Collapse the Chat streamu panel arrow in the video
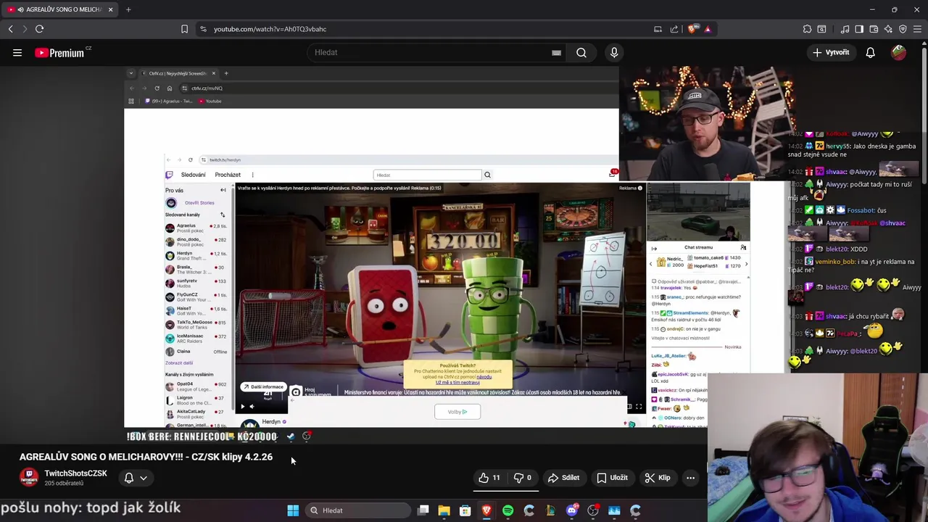 (x=654, y=249)
